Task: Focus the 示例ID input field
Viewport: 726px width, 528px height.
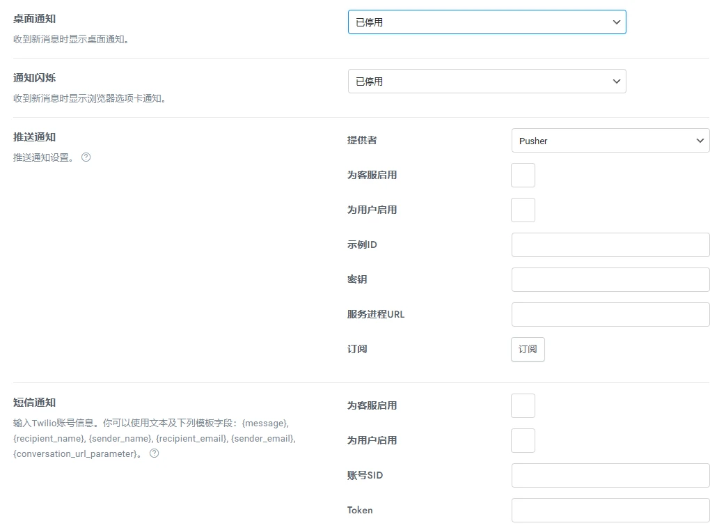Action: point(610,244)
